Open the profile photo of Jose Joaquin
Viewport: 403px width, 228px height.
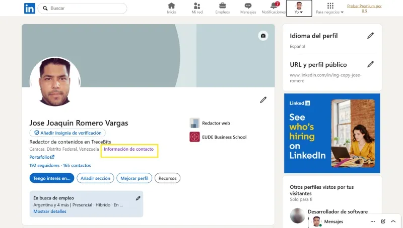[x=55, y=82]
